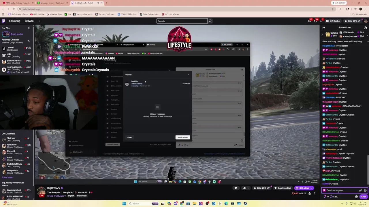Share the stream via share icon
The height and width of the screenshot is (207, 369).
point(310,193)
